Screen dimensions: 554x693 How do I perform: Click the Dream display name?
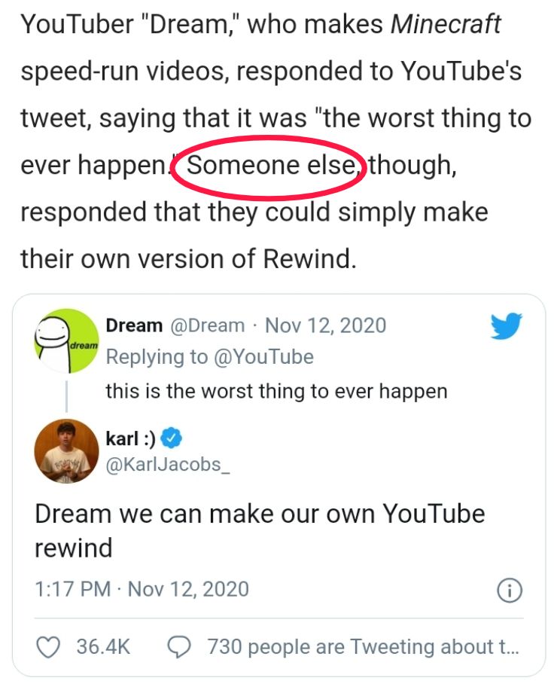[134, 325]
